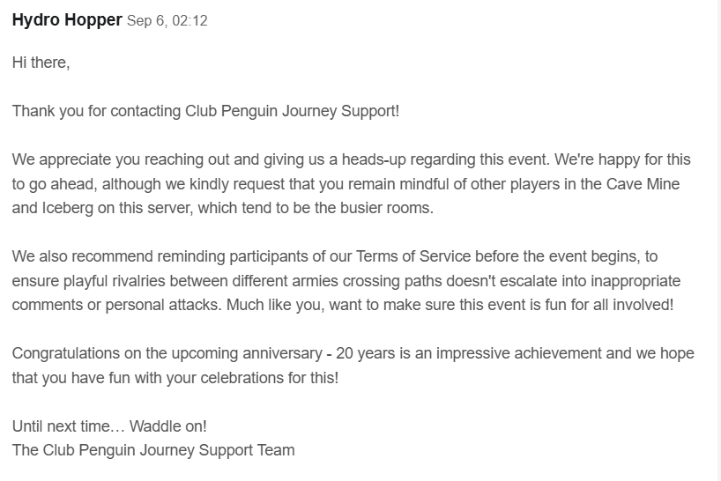The height and width of the screenshot is (481, 721).
Task: Click the words "Cave Mine" in the message
Action: point(643,184)
